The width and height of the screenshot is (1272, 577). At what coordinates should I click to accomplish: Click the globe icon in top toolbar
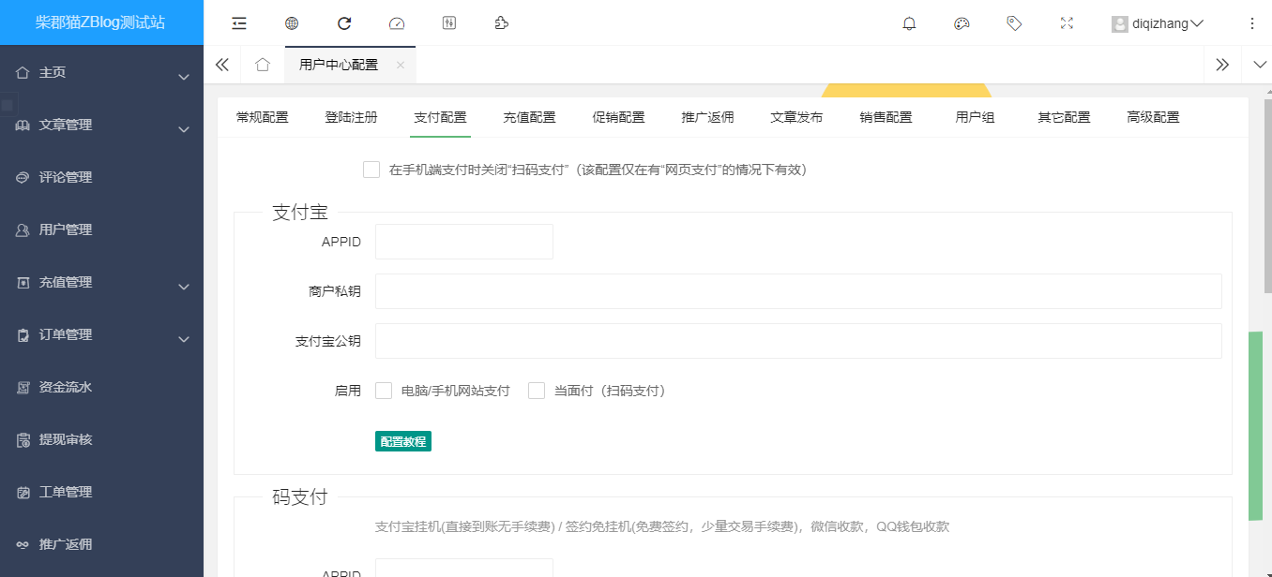[x=292, y=23]
